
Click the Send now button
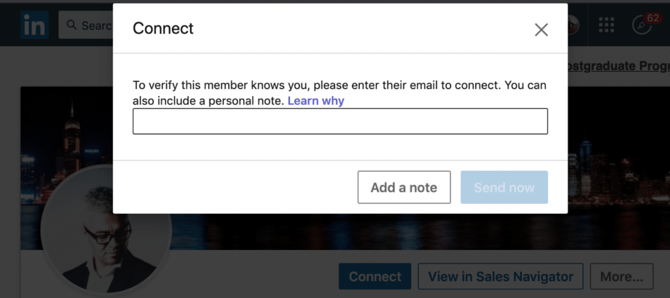coord(504,187)
